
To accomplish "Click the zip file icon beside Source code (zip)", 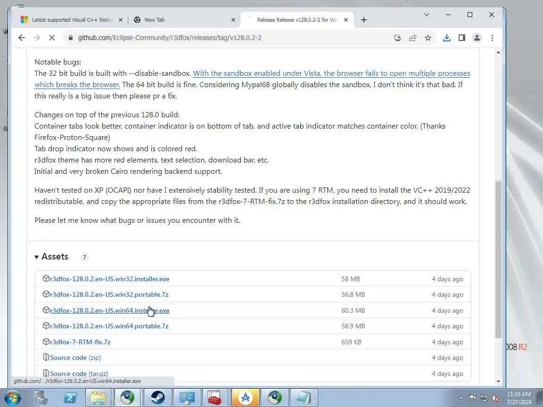I will (46, 357).
